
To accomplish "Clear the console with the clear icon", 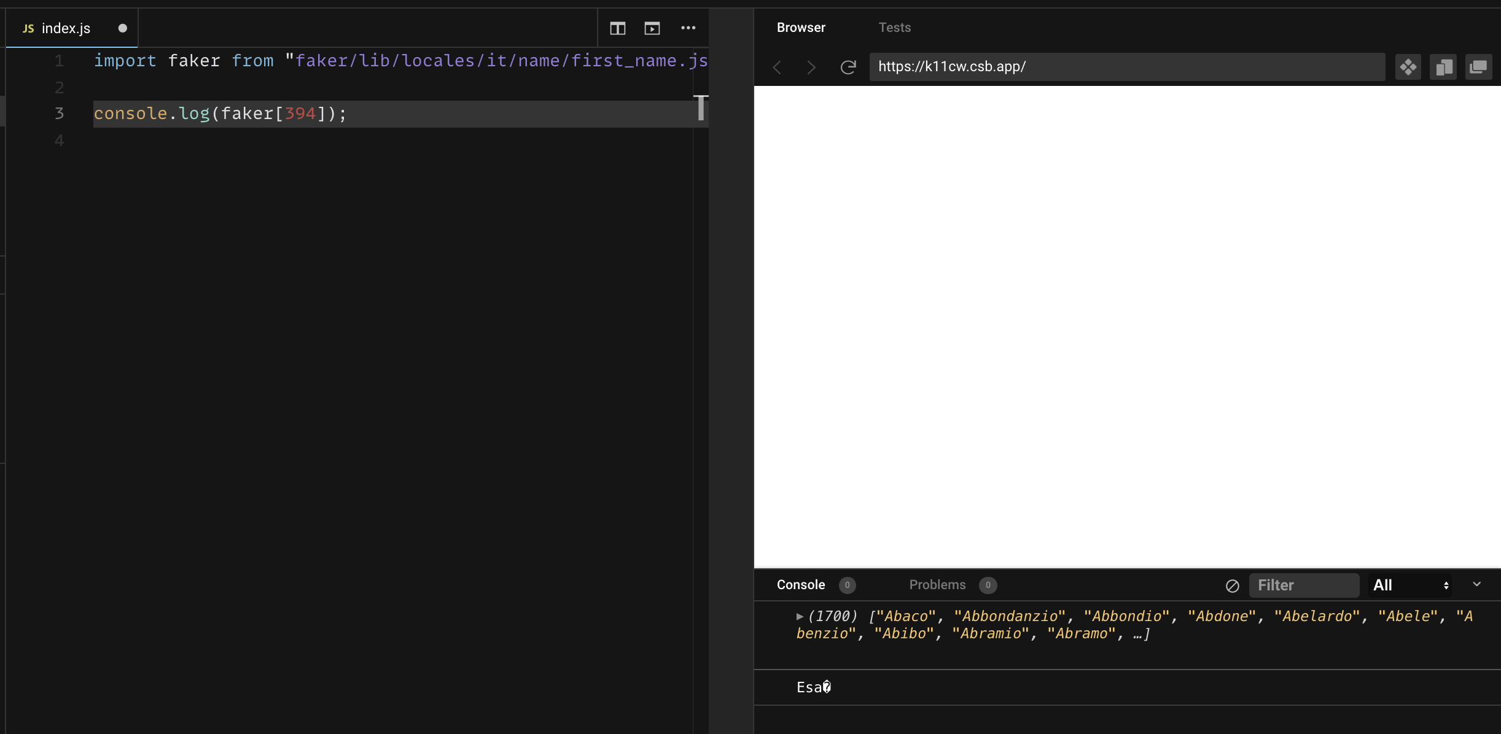I will click(x=1231, y=585).
